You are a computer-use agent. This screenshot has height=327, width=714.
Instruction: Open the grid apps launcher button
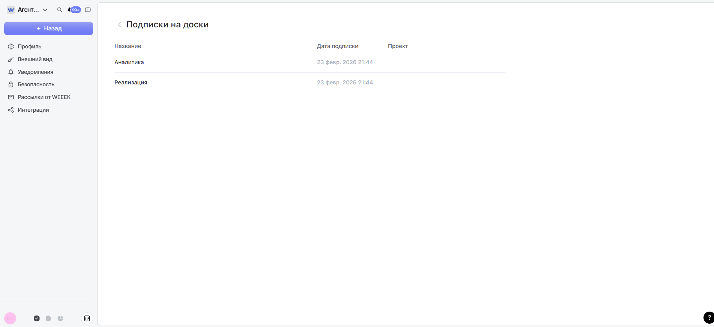[x=87, y=318]
